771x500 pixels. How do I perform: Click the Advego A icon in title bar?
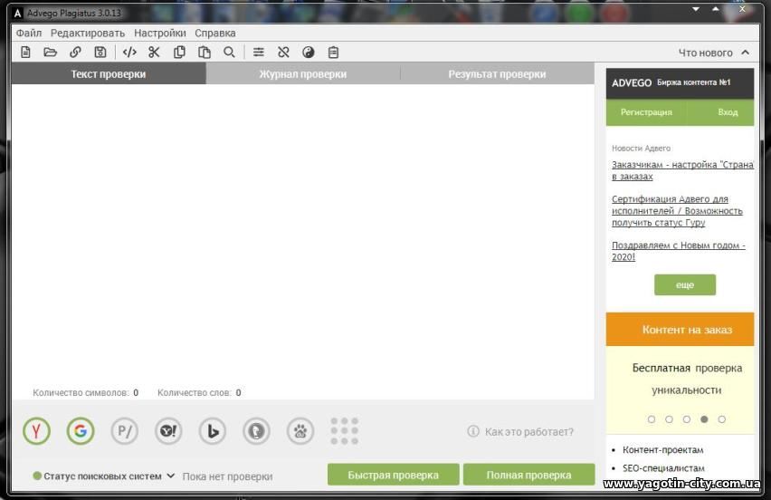pyautogui.click(x=18, y=14)
